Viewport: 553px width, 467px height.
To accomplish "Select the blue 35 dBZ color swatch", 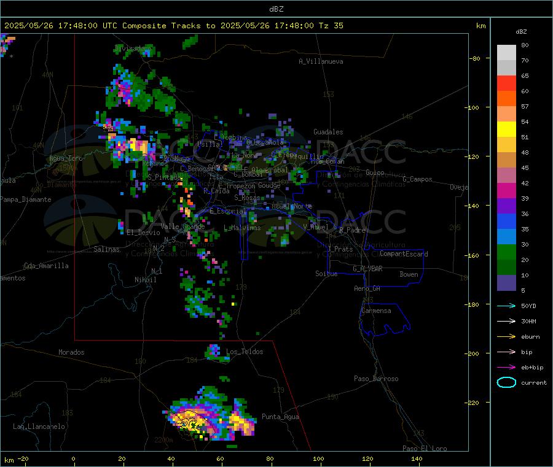I will pos(506,221).
